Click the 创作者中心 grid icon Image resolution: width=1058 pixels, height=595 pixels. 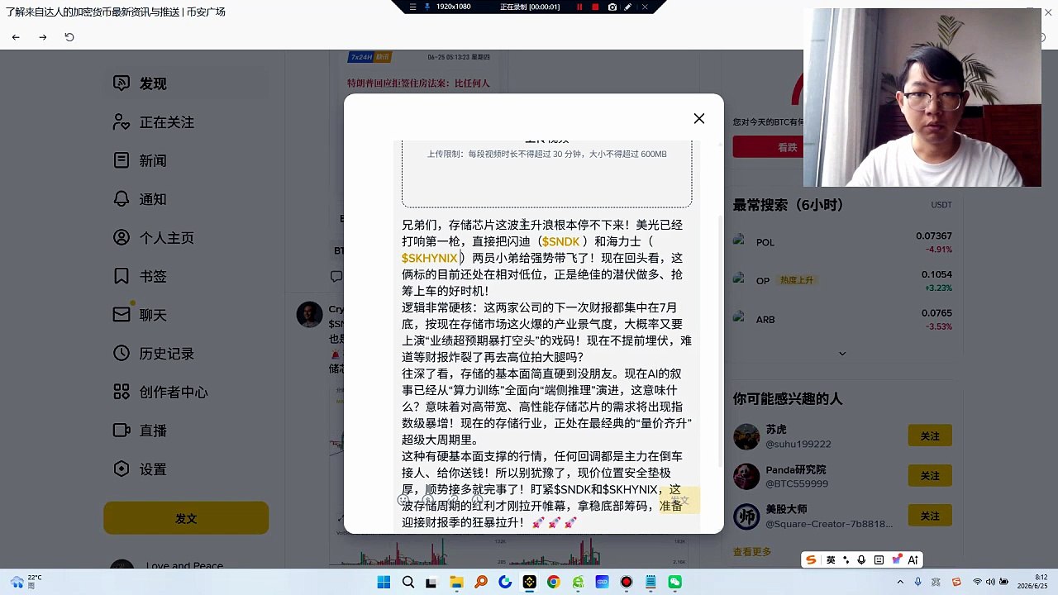click(122, 392)
